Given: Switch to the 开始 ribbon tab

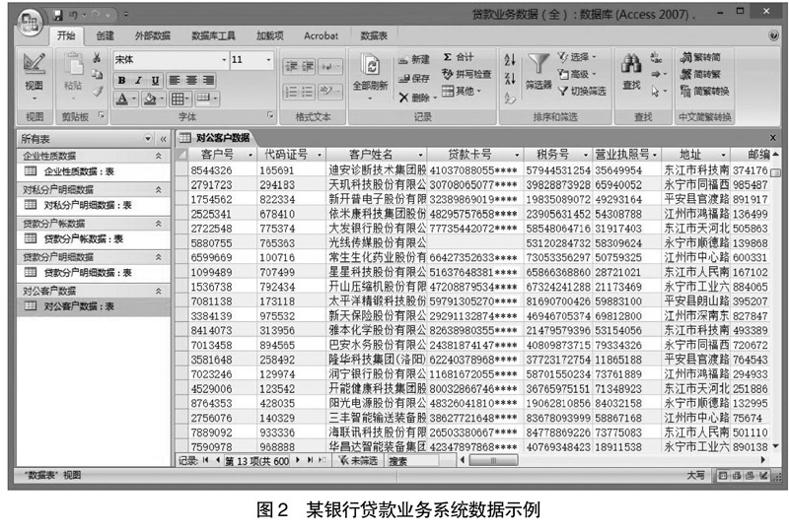Looking at the screenshot, I should 66,35.
